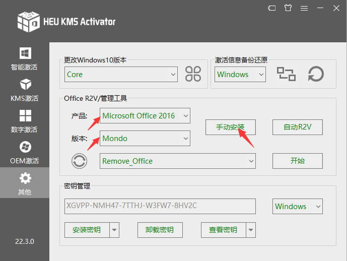This screenshot has height=261, width=347.
Task: Click the restore activation circular arrow icon
Action: click(x=316, y=74)
